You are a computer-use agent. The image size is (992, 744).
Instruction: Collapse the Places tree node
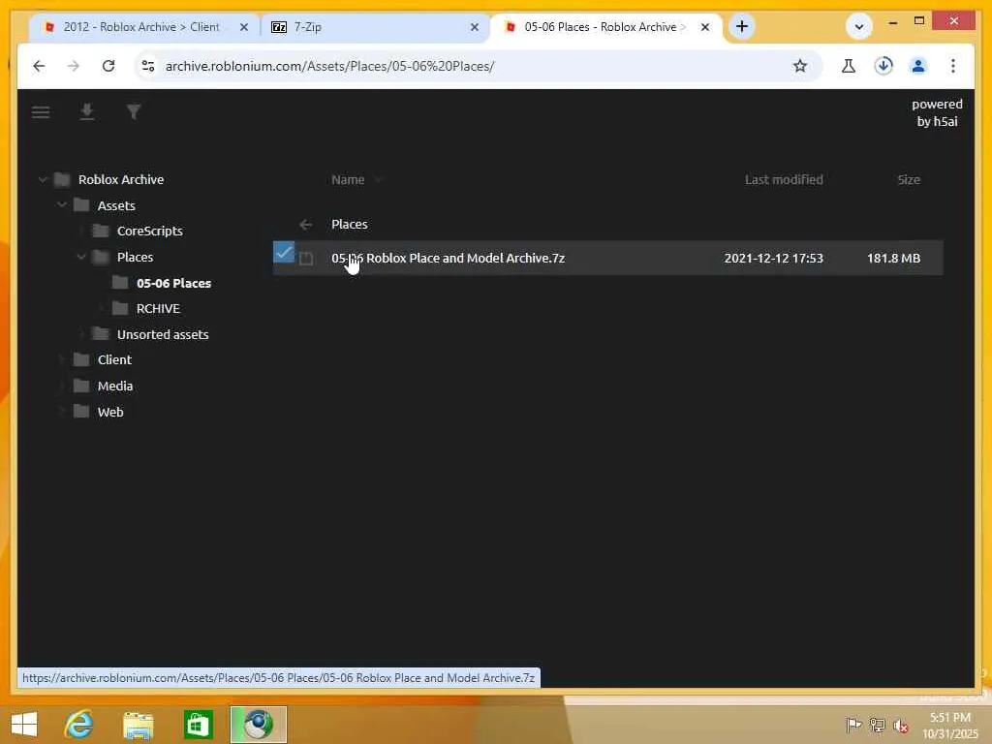click(x=81, y=257)
